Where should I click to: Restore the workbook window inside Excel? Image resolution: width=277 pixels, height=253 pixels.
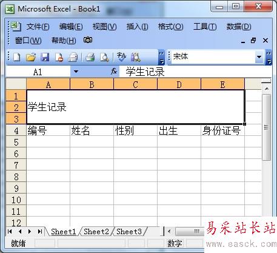coord(253,41)
